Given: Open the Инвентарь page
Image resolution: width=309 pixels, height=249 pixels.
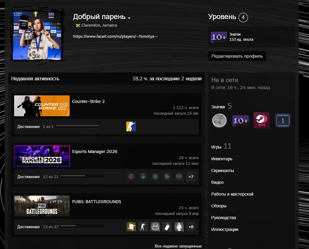Looking at the screenshot, I should click(222, 159).
